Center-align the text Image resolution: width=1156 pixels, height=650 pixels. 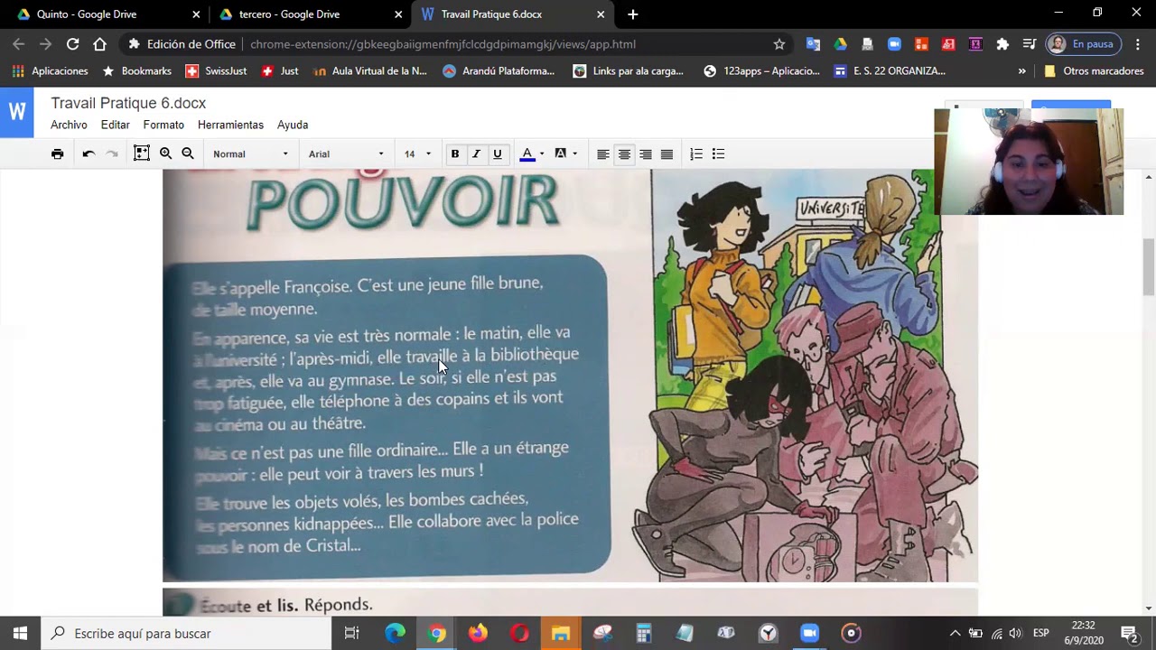(x=624, y=154)
